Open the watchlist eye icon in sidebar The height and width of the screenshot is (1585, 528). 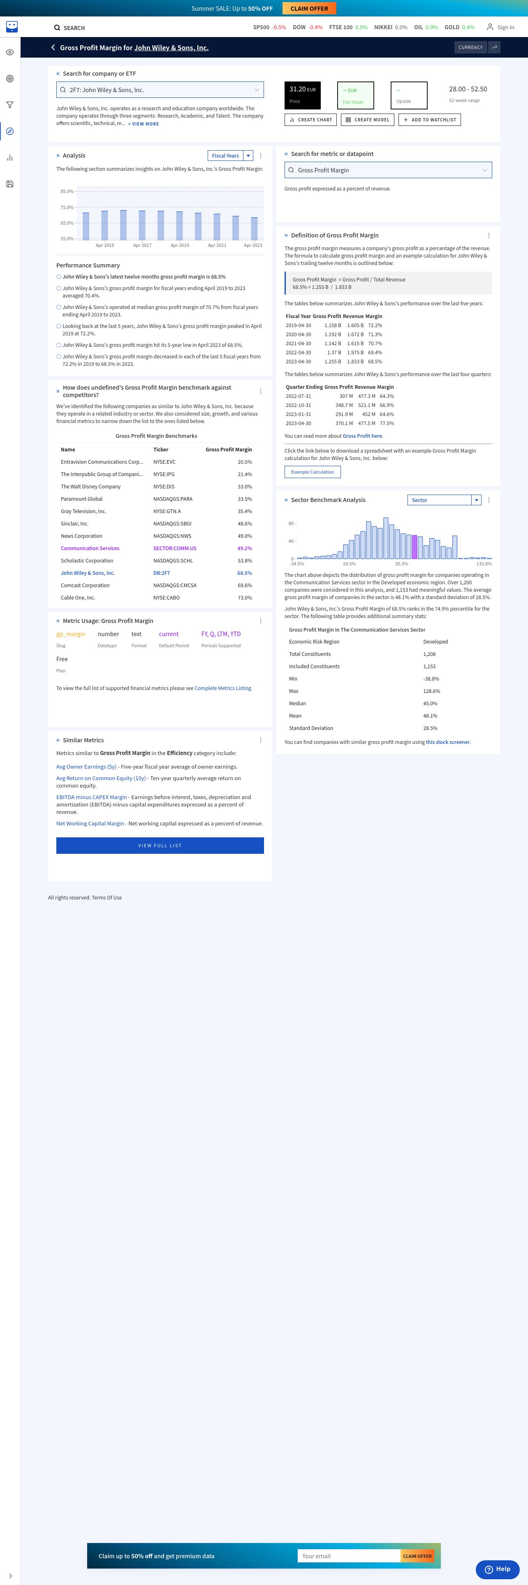click(10, 52)
